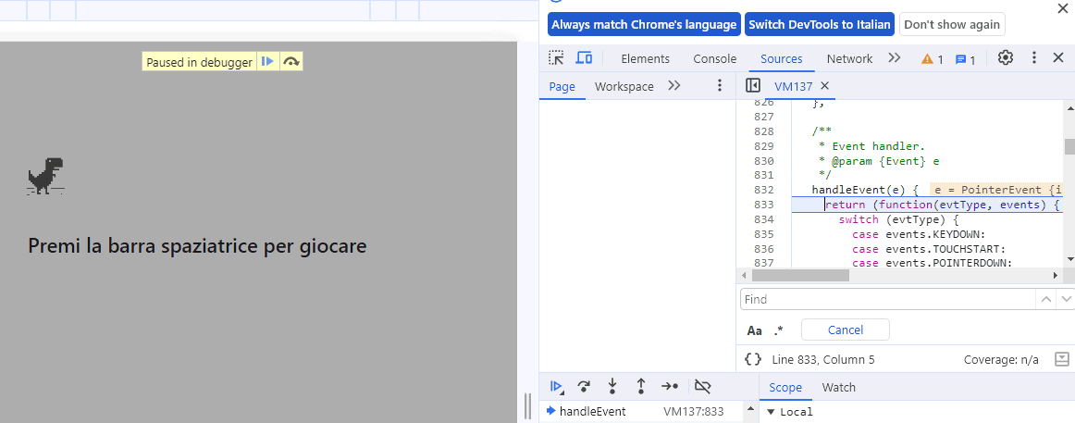Click the DevTools panel resize handle

coord(528,405)
